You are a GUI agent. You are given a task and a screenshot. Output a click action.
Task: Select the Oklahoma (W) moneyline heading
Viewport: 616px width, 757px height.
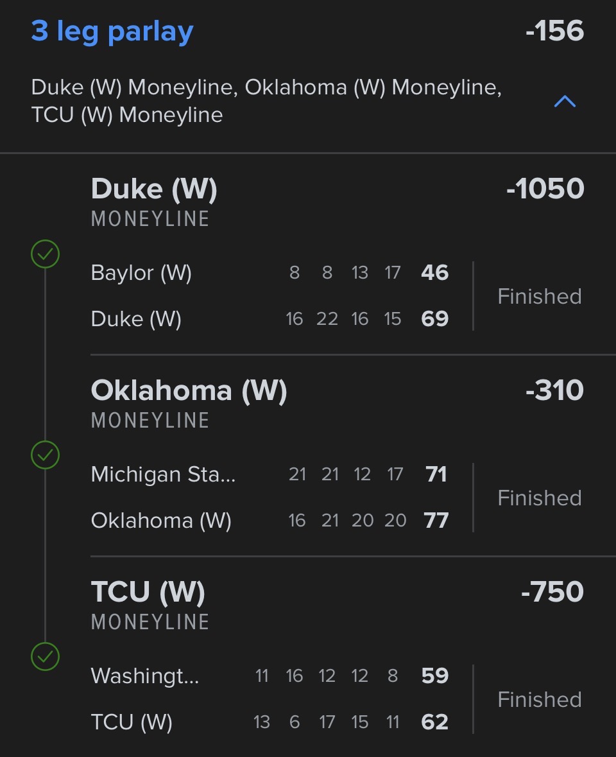pos(189,390)
